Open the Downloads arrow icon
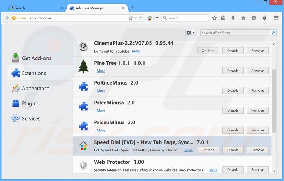The width and height of the screenshot is (284, 181). [233, 18]
